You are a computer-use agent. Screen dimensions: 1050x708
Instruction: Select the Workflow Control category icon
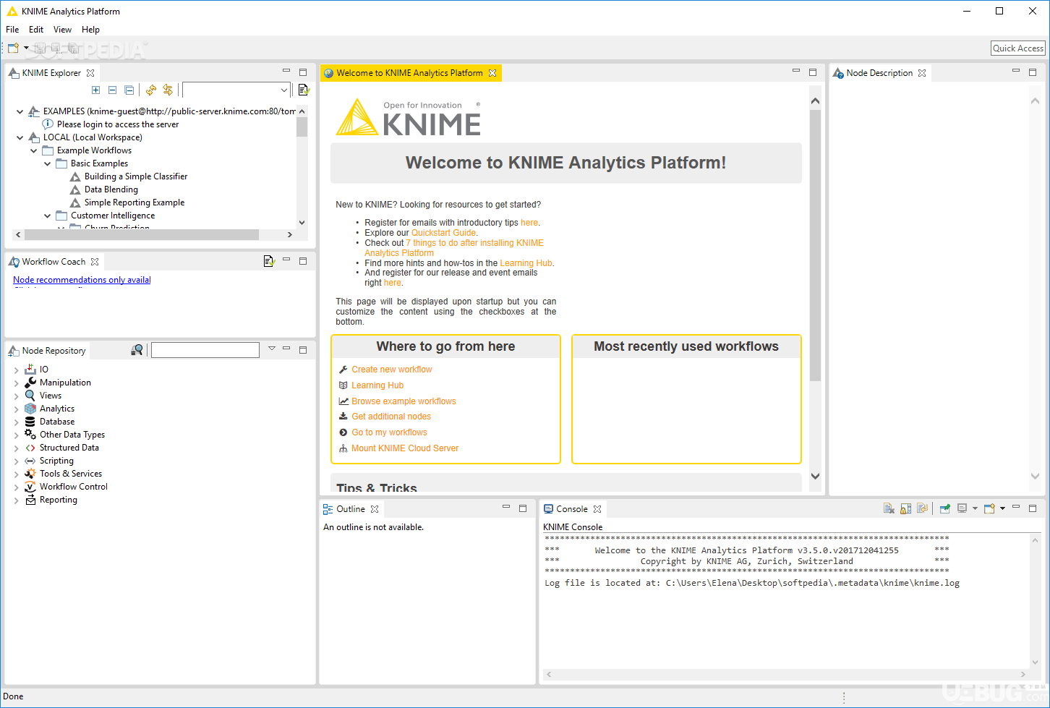point(30,487)
